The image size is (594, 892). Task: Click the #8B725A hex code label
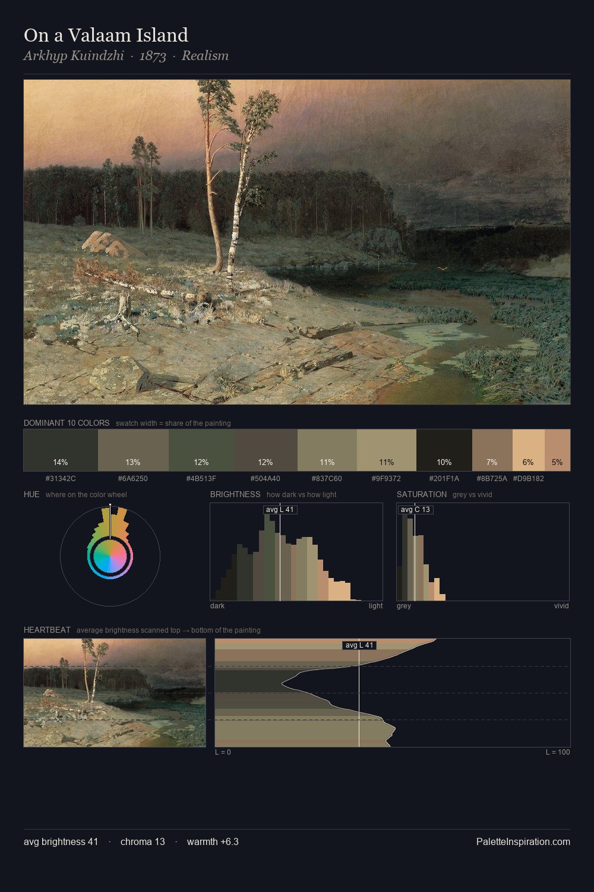(492, 479)
